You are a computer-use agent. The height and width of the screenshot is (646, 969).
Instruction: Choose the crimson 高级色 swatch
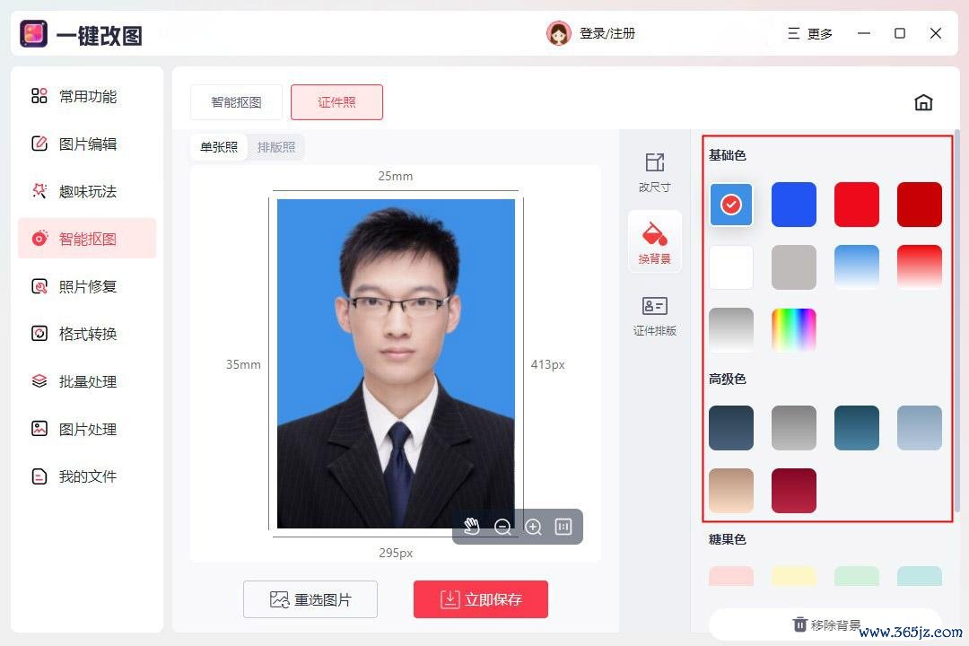(794, 491)
